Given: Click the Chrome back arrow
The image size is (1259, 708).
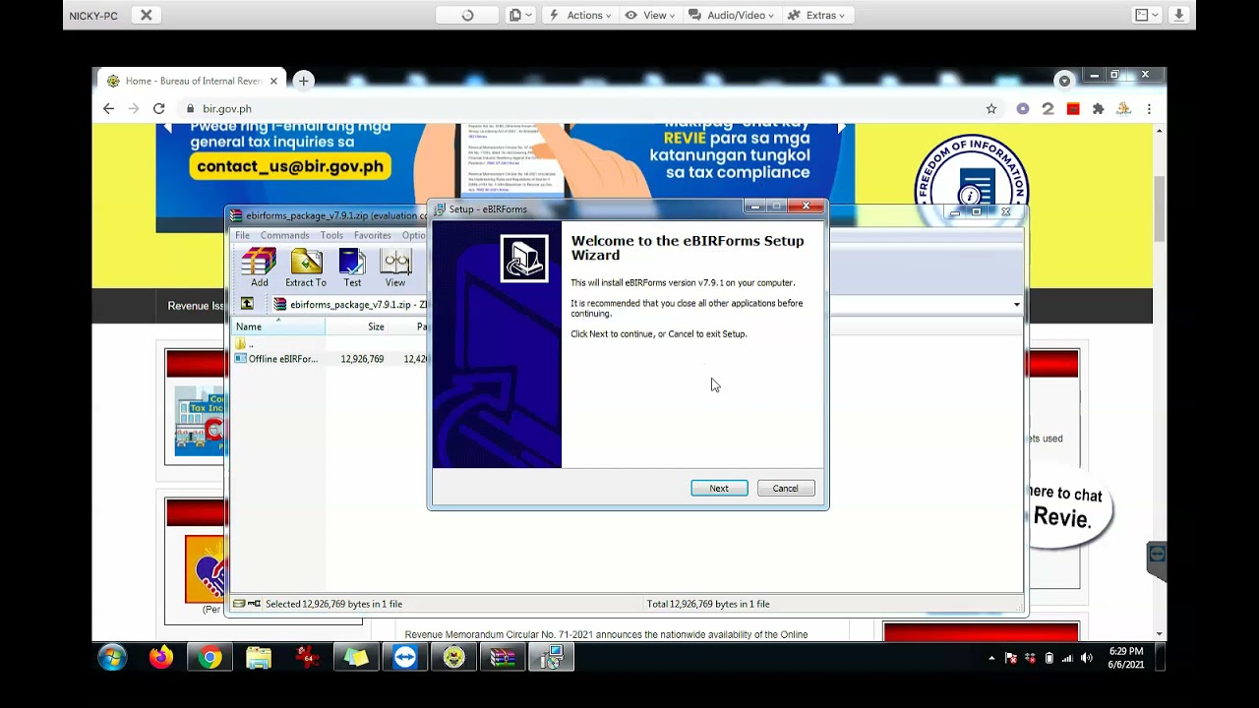Looking at the screenshot, I should coord(108,108).
